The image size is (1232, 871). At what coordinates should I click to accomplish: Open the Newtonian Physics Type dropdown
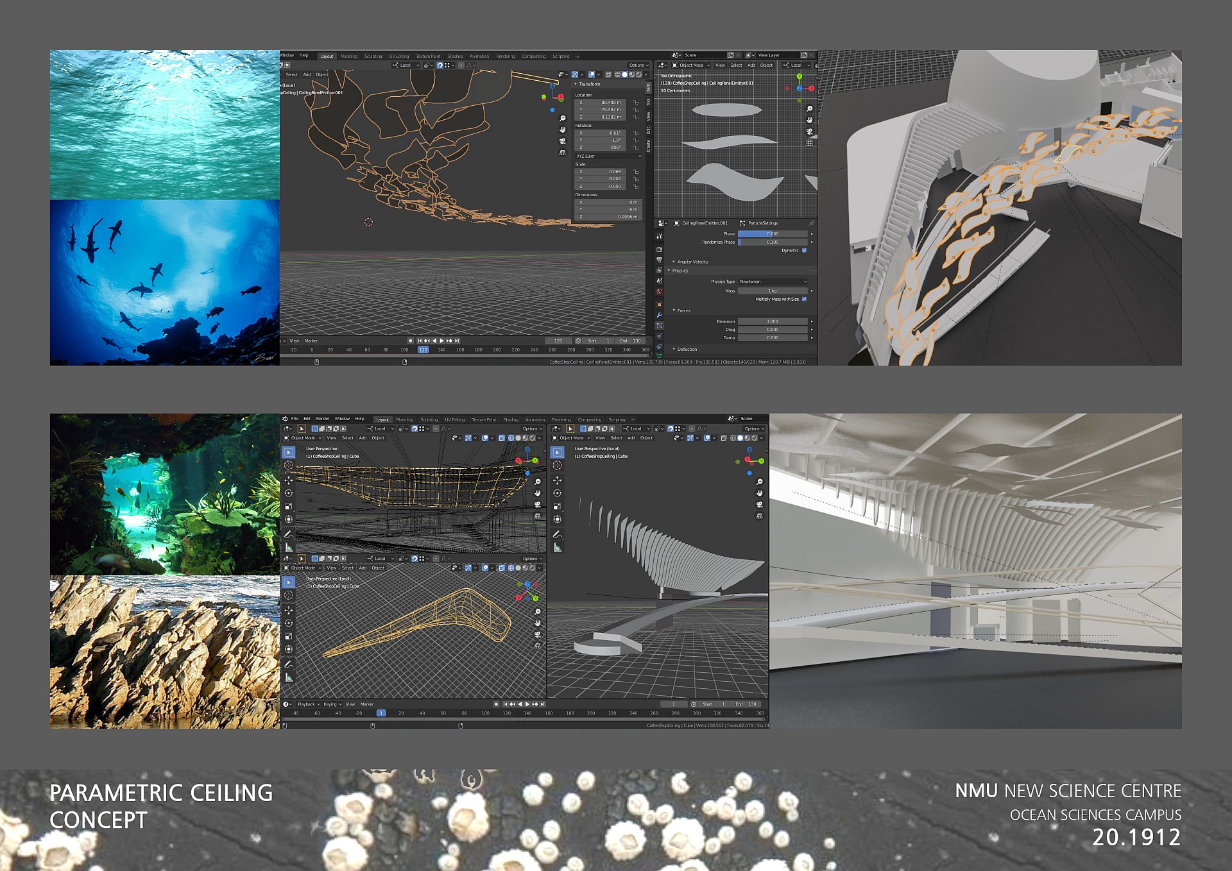773,282
